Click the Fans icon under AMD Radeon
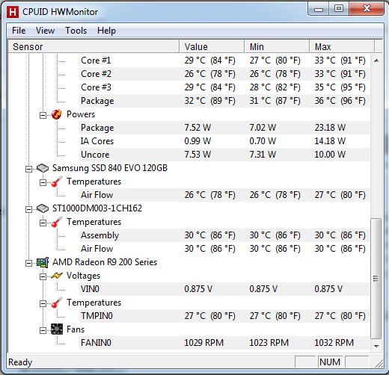The image size is (389, 375). click(x=57, y=329)
